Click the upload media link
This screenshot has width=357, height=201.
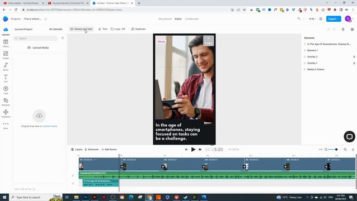[50, 126]
